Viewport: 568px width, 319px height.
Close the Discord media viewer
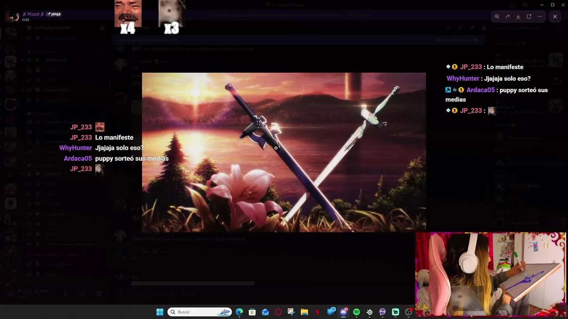click(555, 16)
